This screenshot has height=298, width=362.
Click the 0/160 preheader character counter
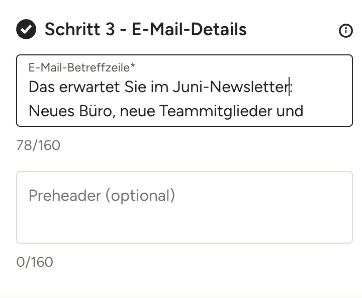[x=35, y=262]
